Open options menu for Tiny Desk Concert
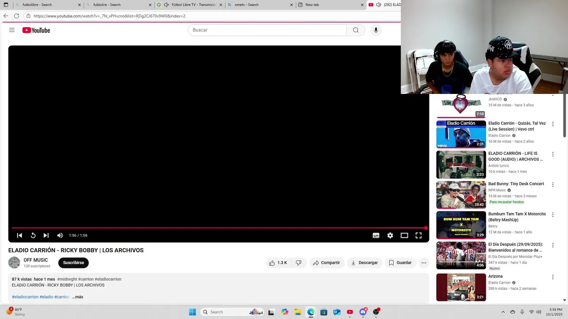 pyautogui.click(x=553, y=184)
